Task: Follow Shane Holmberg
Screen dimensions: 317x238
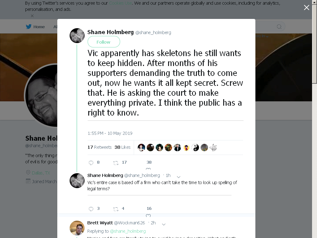Action: 104,42
